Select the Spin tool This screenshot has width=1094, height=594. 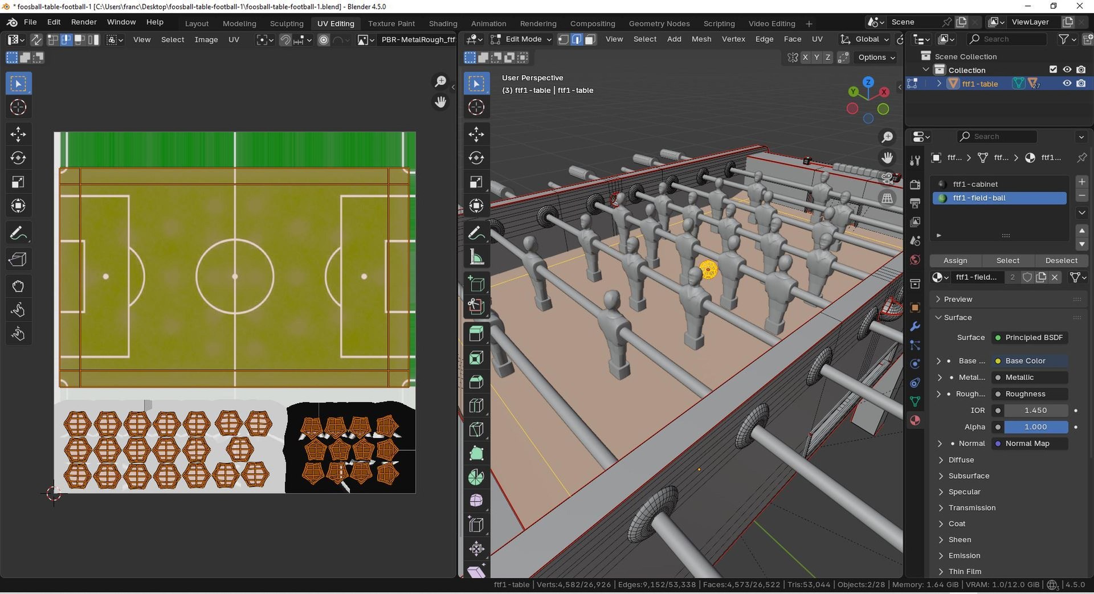[476, 477]
